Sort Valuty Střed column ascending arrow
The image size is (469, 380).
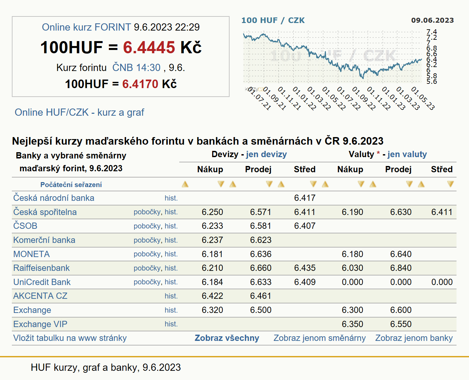tap(421, 184)
